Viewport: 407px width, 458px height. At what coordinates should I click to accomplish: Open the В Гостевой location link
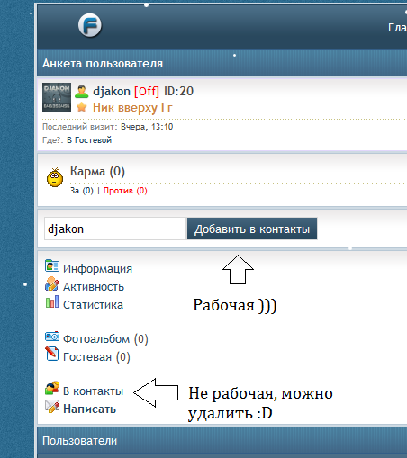(x=89, y=140)
